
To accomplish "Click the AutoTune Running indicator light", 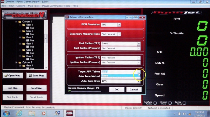I will point(155,103).
